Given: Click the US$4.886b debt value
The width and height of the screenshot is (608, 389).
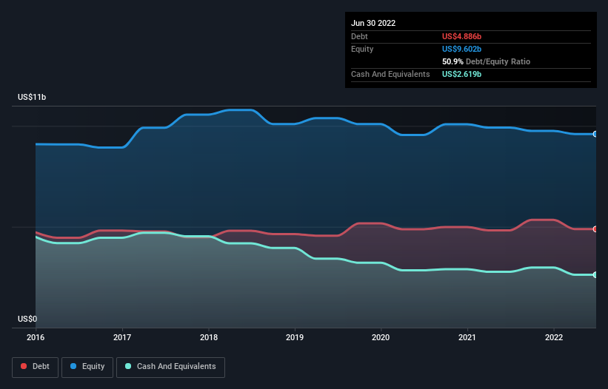Looking at the screenshot, I should (461, 36).
